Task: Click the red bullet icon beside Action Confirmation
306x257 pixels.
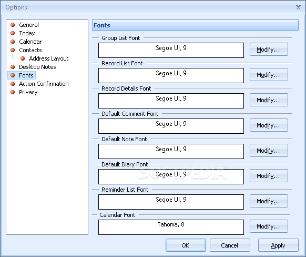Action: coord(13,84)
